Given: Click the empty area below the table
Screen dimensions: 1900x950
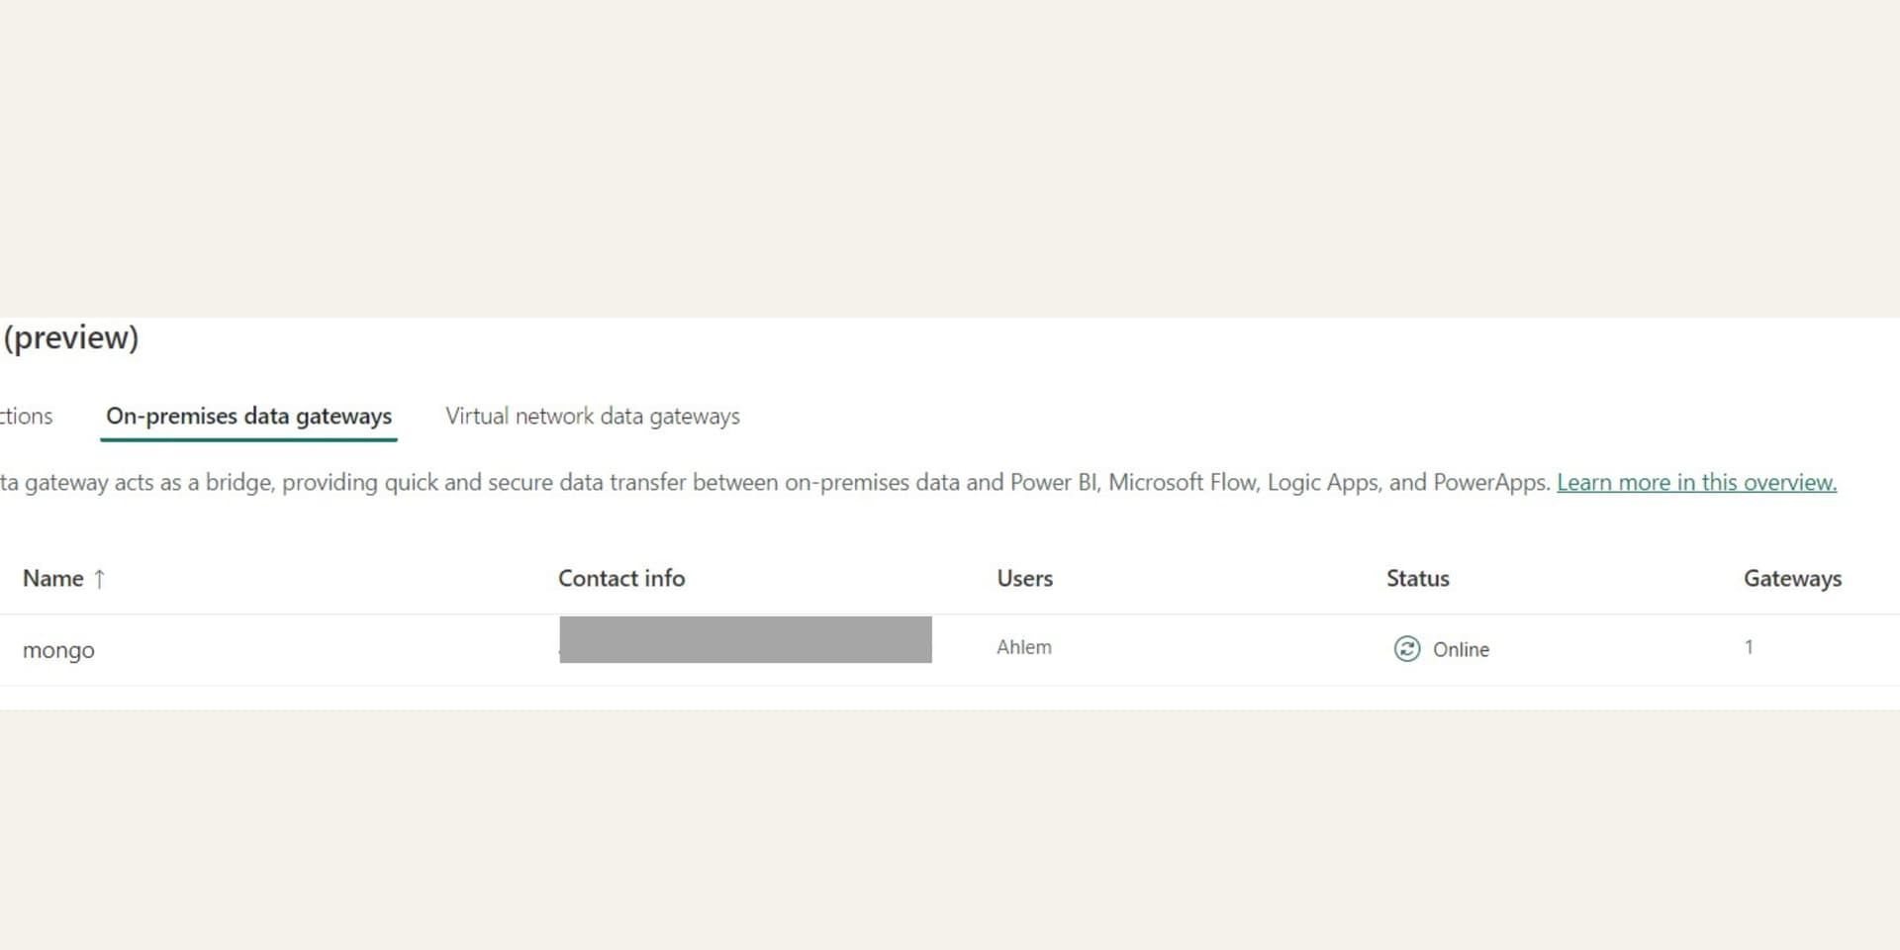Looking at the screenshot, I should pos(950,821).
